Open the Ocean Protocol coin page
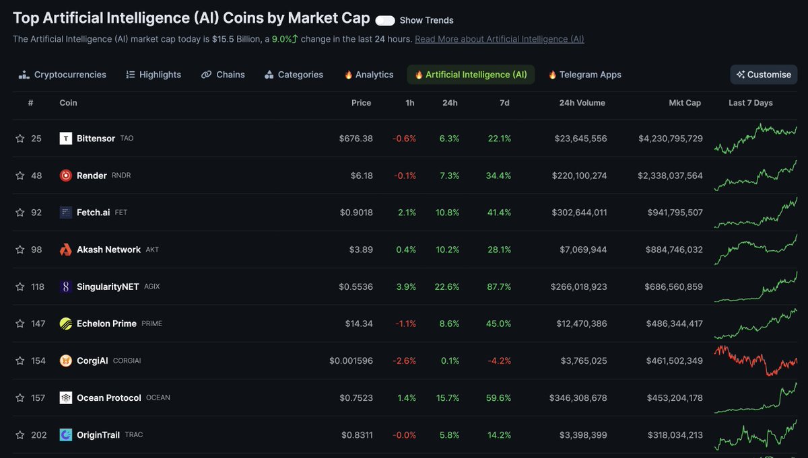 [x=109, y=397]
